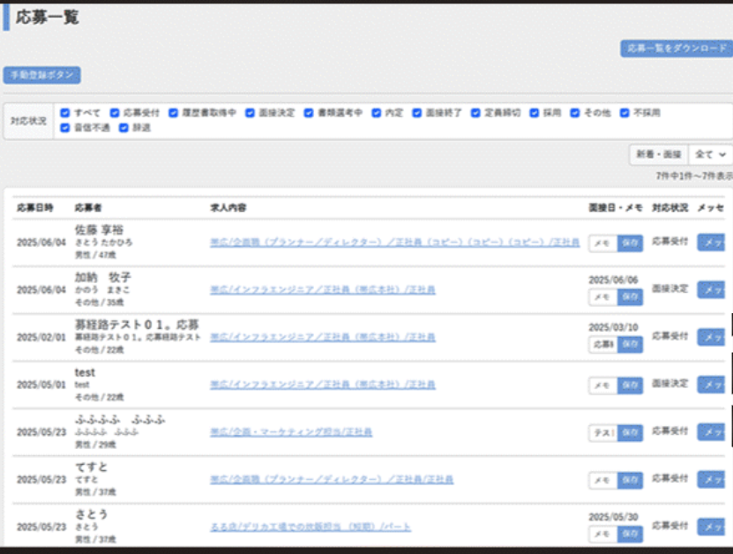Image resolution: width=733 pixels, height=554 pixels.
Task: Open the デリカ工場 パート job link
Action: pyautogui.click(x=310, y=527)
